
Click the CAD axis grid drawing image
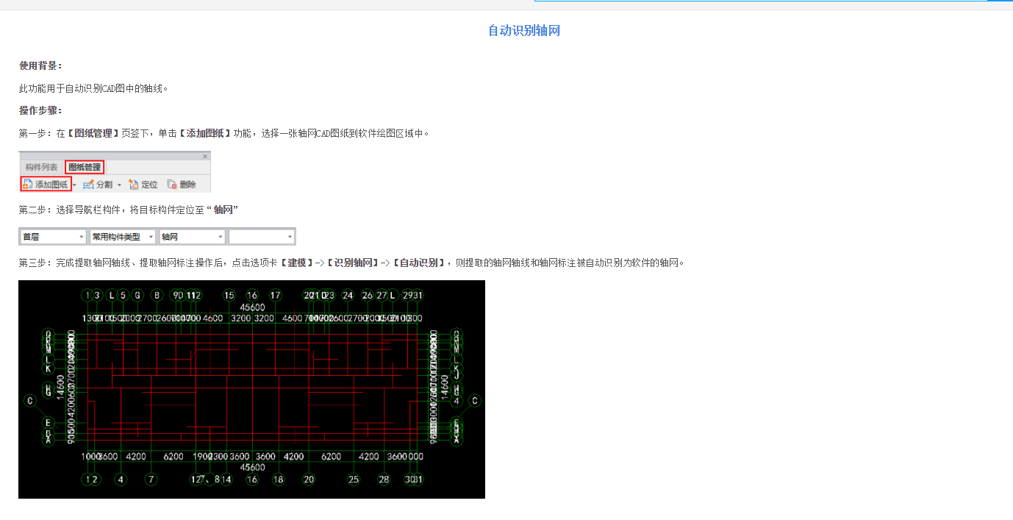pos(251,389)
